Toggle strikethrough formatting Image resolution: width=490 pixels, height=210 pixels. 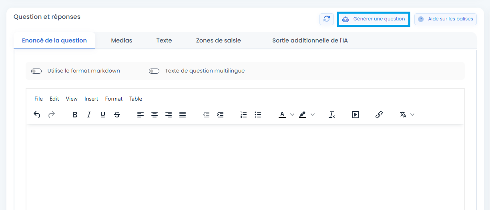click(117, 115)
